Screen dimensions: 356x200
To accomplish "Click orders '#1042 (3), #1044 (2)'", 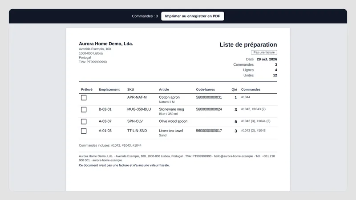I will point(255,121).
